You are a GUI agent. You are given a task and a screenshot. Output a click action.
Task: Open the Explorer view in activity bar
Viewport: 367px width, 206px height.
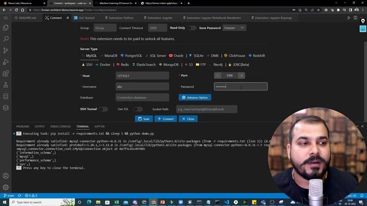[x=6, y=27]
